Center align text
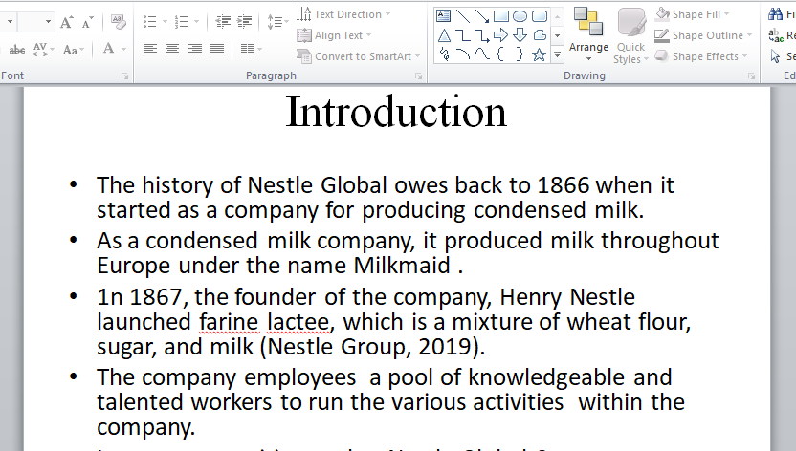 coord(172,49)
